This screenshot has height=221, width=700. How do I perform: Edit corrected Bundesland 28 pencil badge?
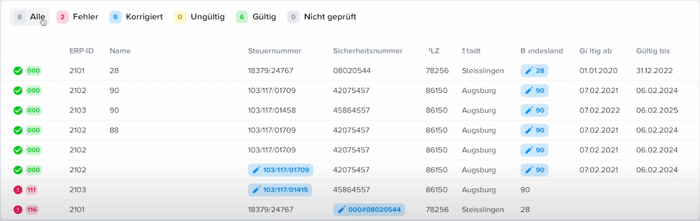534,71
